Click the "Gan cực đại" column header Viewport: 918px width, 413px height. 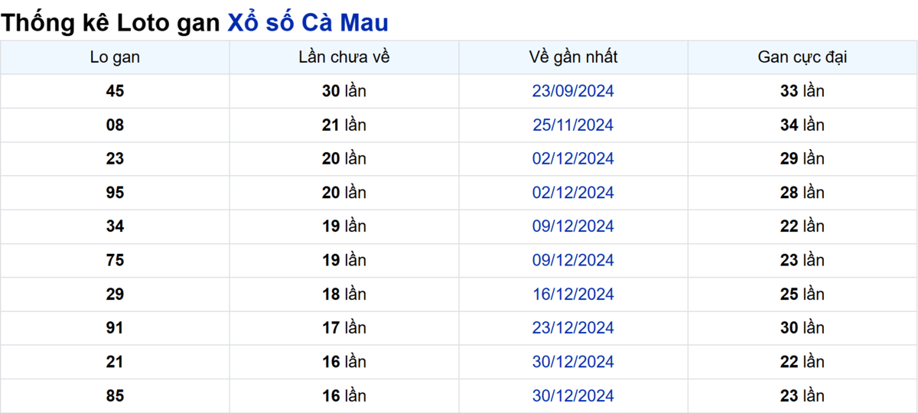[802, 57]
